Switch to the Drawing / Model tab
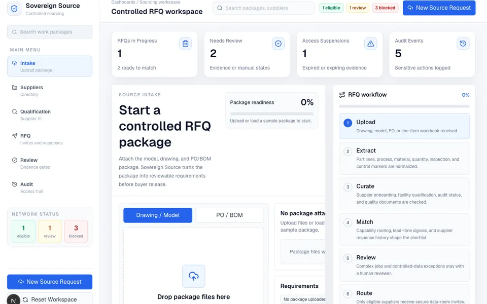 [158, 215]
